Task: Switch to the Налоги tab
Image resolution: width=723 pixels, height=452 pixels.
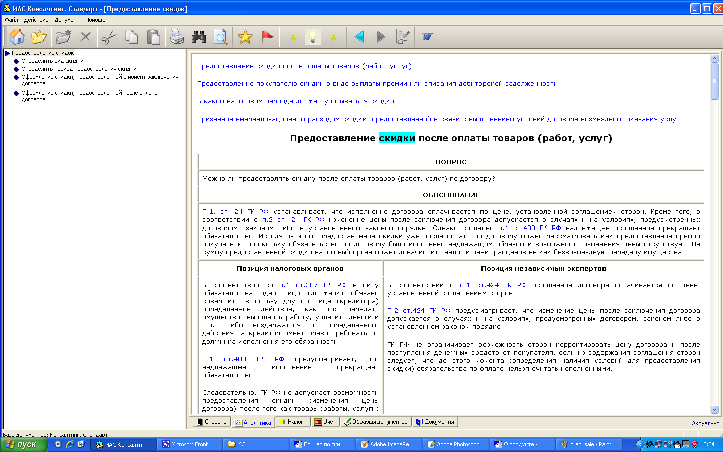Action: (293, 422)
